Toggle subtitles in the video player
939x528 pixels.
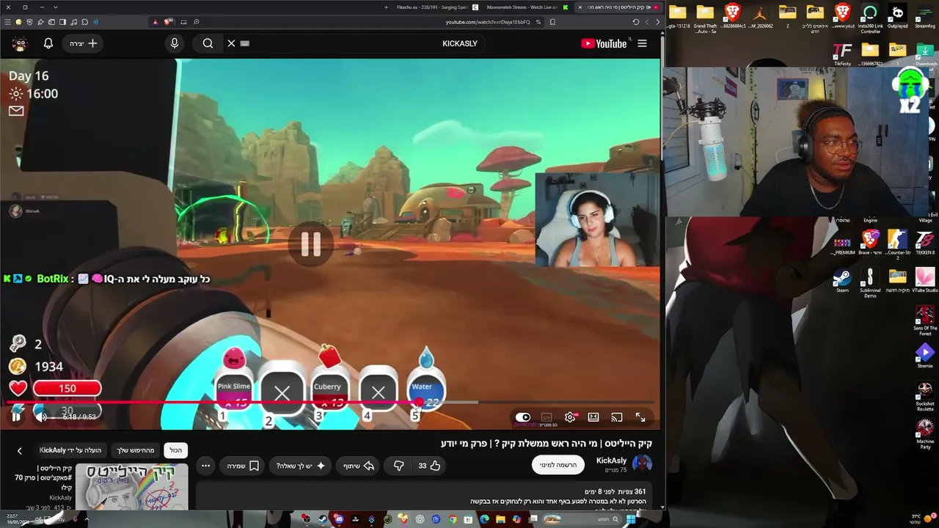(x=547, y=417)
